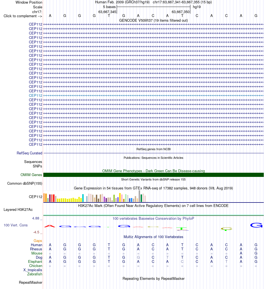Click the orange Gaps row label
The height and width of the screenshot is (289, 264).
point(38,241)
